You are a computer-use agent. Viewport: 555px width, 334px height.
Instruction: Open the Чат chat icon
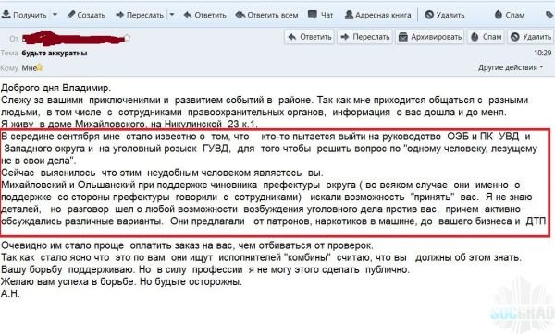pyautogui.click(x=320, y=15)
